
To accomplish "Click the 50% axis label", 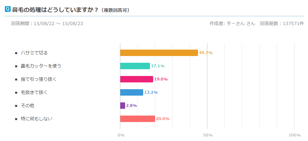I will (207, 135).
